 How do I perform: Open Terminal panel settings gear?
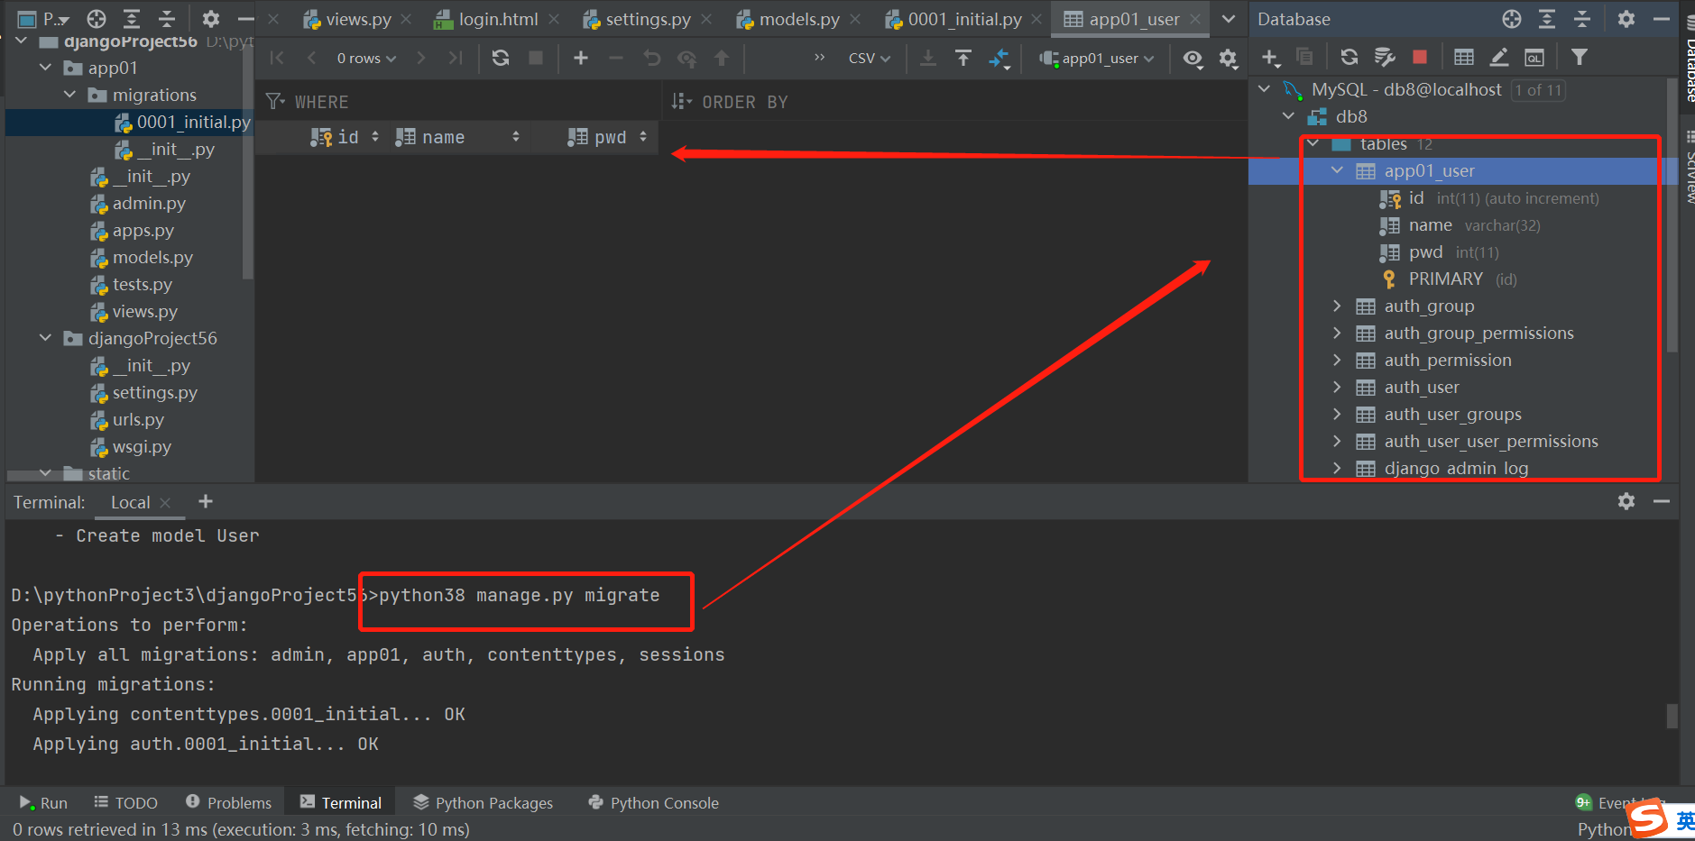coord(1626,501)
